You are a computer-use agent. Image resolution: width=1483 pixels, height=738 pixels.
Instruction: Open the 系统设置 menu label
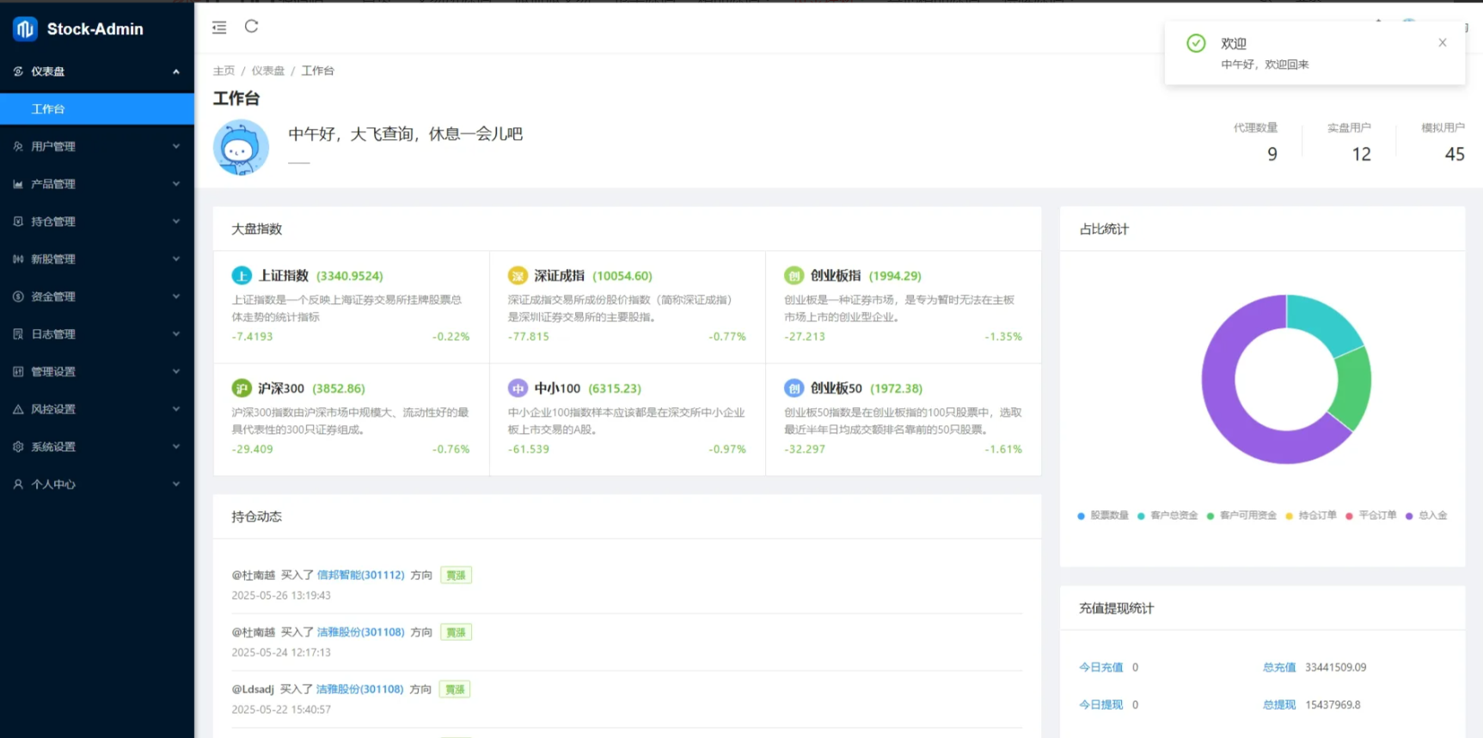click(53, 447)
